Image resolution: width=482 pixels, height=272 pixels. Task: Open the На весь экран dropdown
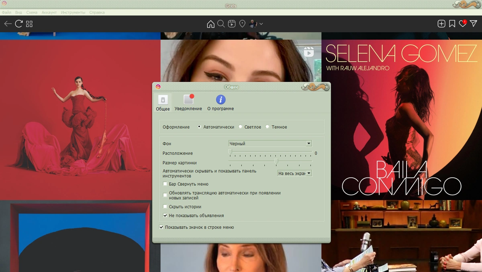click(295, 173)
